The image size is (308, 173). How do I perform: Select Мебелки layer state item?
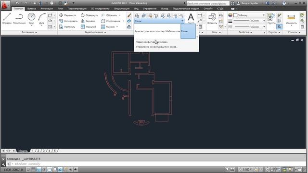pos(173,31)
